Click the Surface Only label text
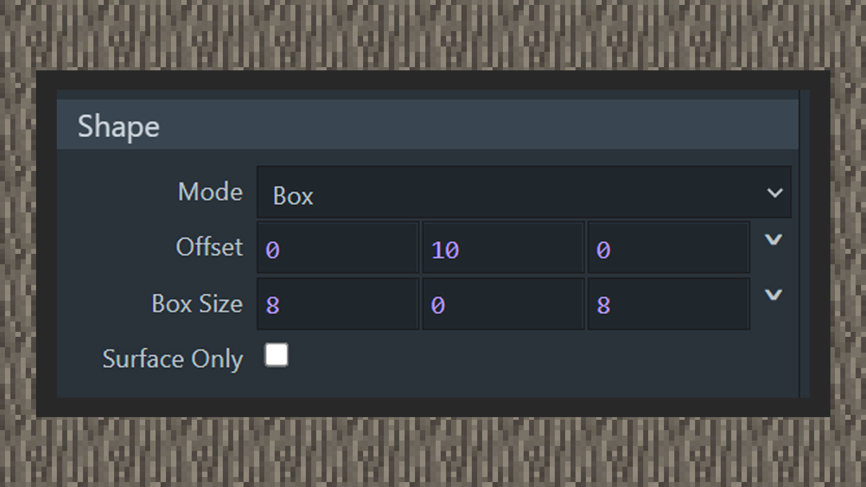 [173, 359]
